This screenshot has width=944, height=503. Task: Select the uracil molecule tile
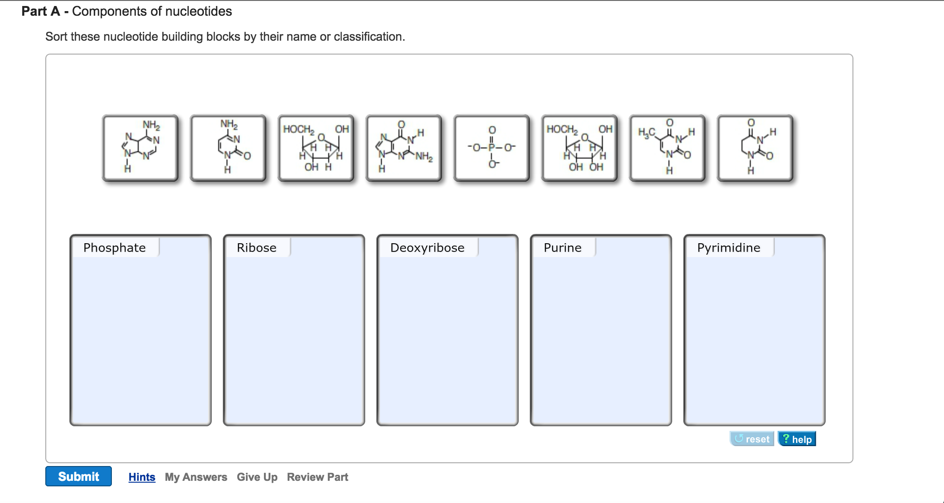click(755, 149)
